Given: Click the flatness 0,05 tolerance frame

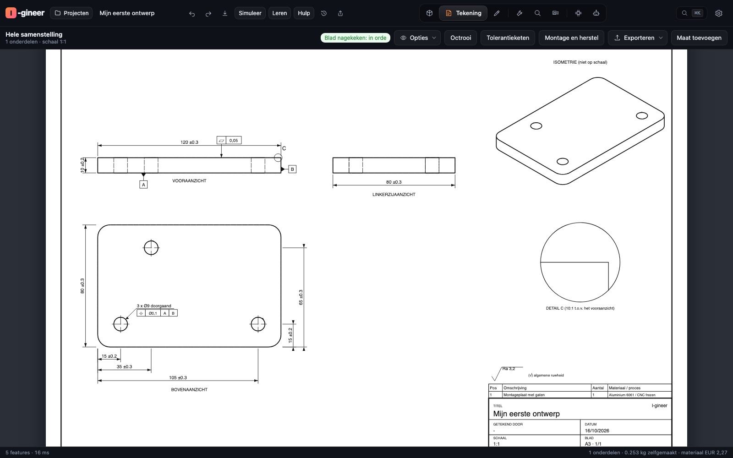Looking at the screenshot, I should coord(229,140).
